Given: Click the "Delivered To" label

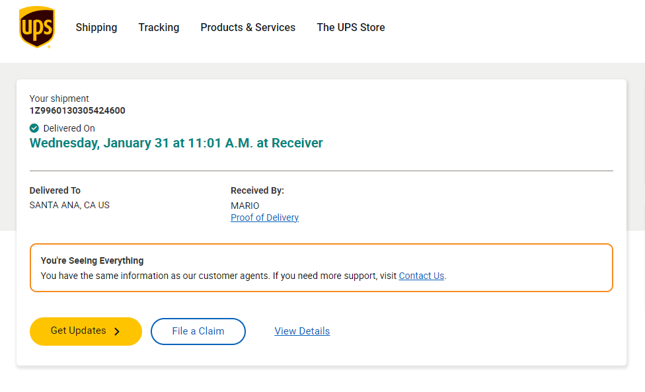Looking at the screenshot, I should [55, 190].
